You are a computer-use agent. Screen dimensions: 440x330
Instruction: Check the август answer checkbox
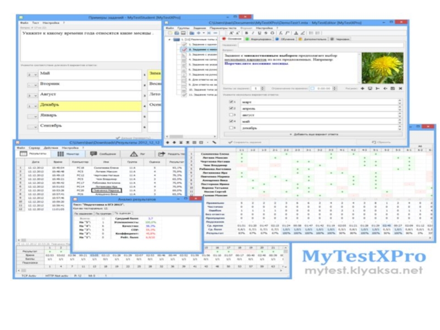click(x=232, y=115)
